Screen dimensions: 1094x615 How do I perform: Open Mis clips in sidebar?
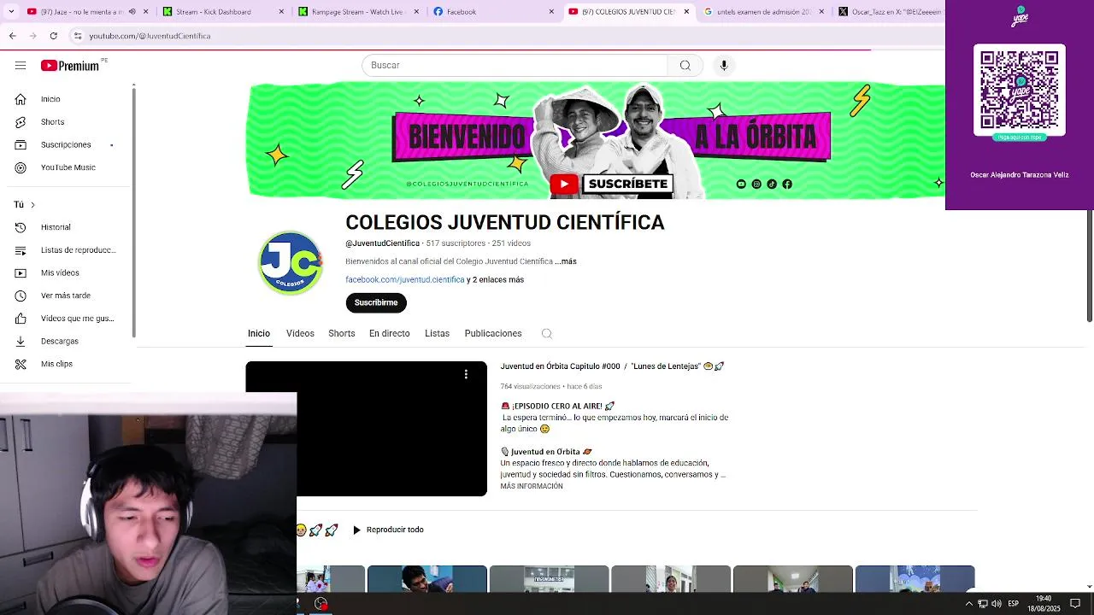tap(67, 364)
